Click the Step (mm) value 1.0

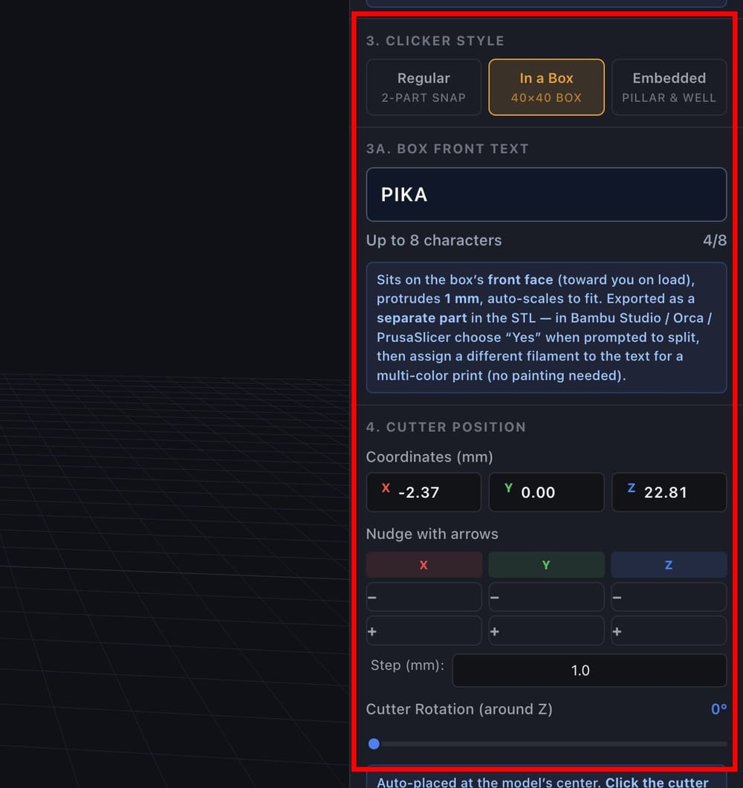coord(589,671)
